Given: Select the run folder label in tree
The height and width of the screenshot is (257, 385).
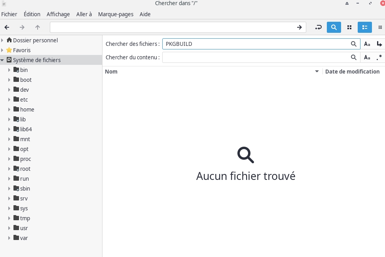Looking at the screenshot, I should coord(25,179).
